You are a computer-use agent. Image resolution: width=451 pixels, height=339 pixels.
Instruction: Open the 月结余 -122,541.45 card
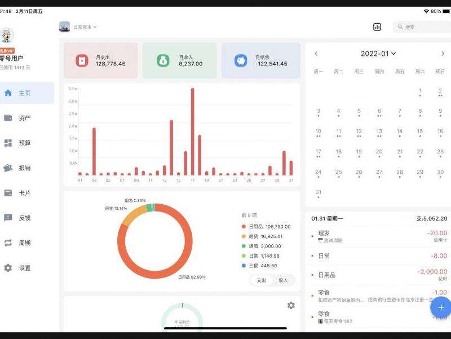coord(261,60)
